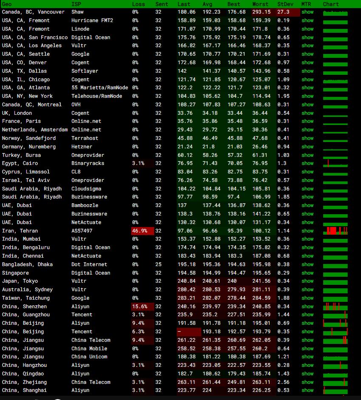Image resolution: width=361 pixels, height=400 pixels.
Task: Click the Last column header
Action: click(184, 4)
